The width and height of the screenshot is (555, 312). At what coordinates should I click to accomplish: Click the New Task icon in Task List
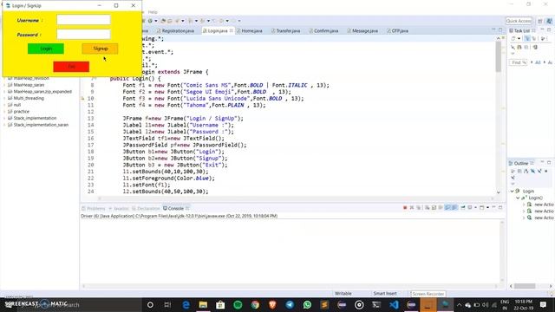tap(513, 38)
